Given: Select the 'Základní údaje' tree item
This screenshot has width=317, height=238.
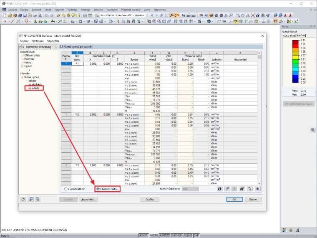Looking at the screenshot, I should point(32,55).
